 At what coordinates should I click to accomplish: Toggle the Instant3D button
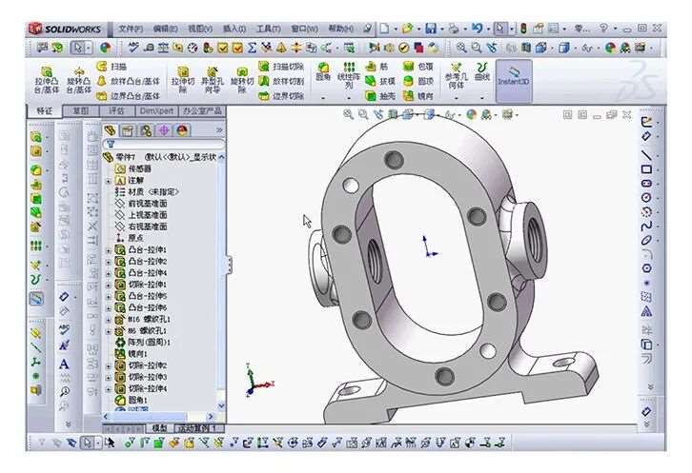point(514,75)
